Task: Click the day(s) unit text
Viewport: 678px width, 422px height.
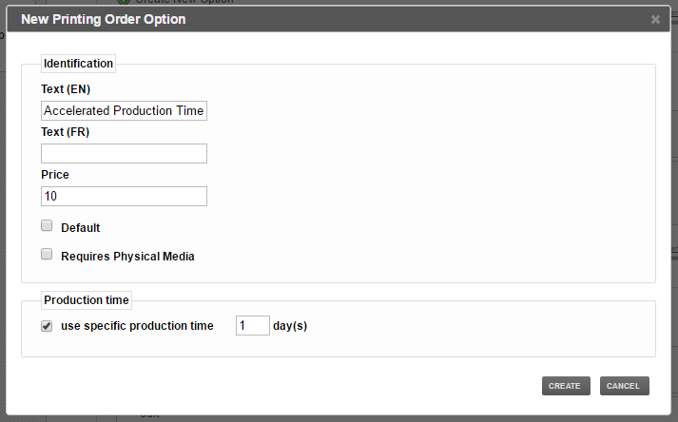Action: 290,326
